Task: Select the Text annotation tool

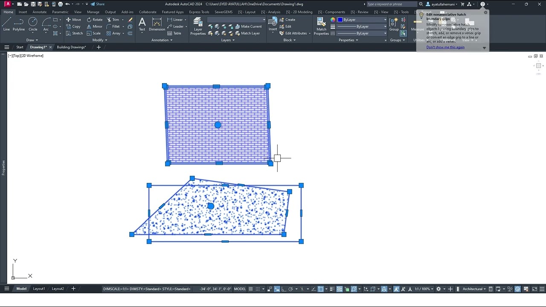Action: coord(142,24)
